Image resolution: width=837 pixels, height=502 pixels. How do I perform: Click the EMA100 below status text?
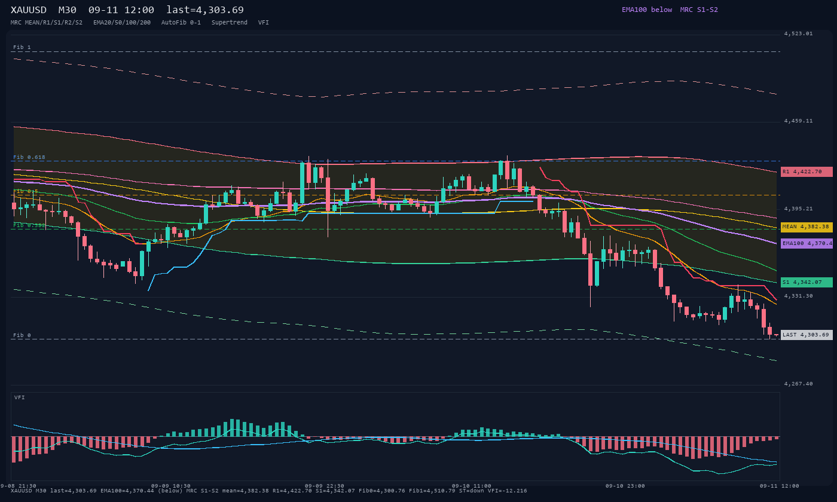click(x=647, y=10)
